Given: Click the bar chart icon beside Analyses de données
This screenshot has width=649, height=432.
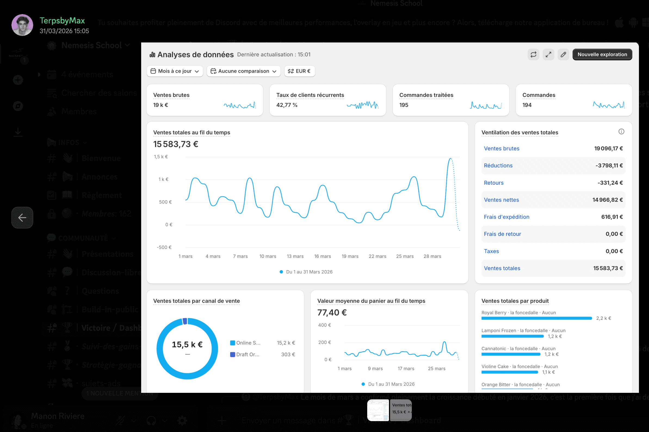Looking at the screenshot, I should click(152, 55).
